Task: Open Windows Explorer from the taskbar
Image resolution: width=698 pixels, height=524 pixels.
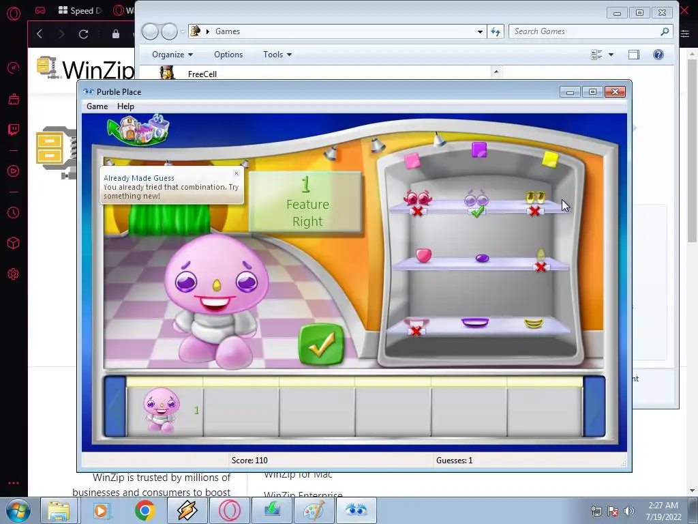Action: [x=59, y=510]
